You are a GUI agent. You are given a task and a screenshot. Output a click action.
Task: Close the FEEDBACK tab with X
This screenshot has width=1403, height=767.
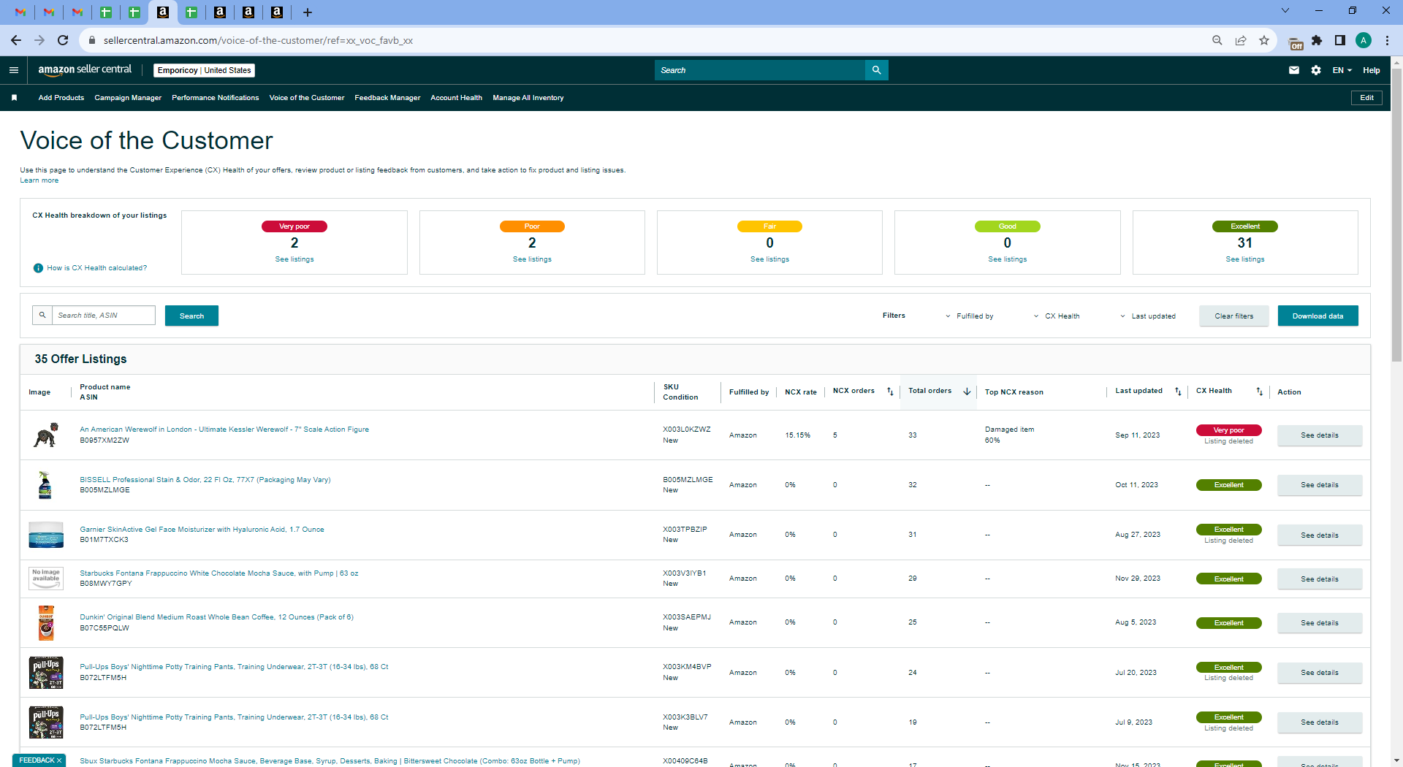59,760
